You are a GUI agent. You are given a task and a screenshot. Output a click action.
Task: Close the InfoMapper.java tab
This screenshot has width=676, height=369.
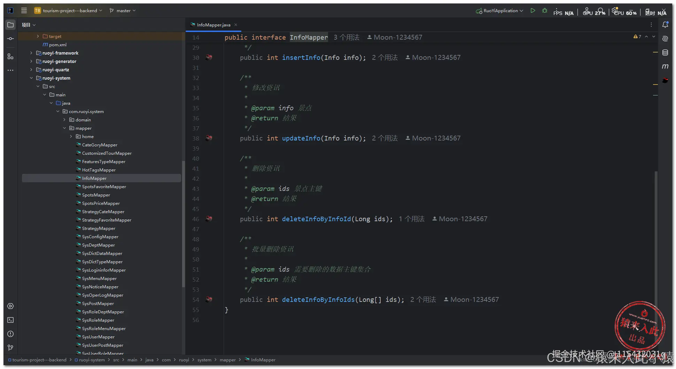[x=236, y=25]
